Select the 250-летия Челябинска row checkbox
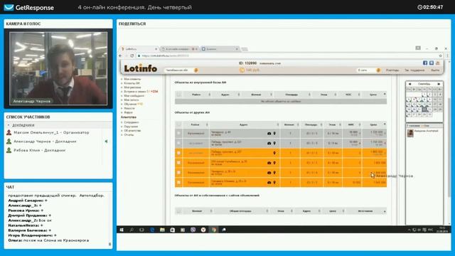Viewport: 455px width, 256px height. [178, 163]
